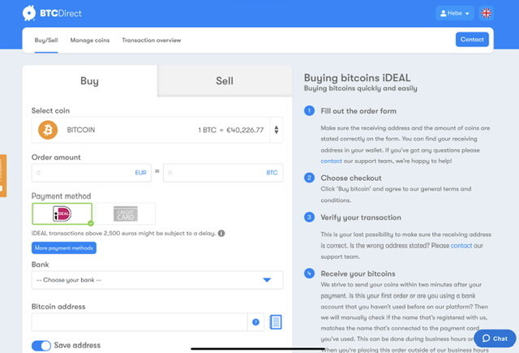519x353 pixels.
Task: Click the Buying bitcoins iDEAL heading
Action: click(357, 78)
